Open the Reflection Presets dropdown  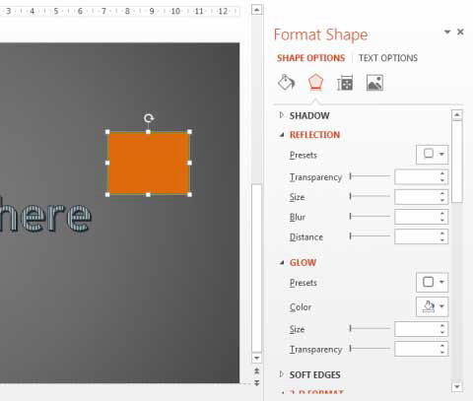(x=432, y=154)
